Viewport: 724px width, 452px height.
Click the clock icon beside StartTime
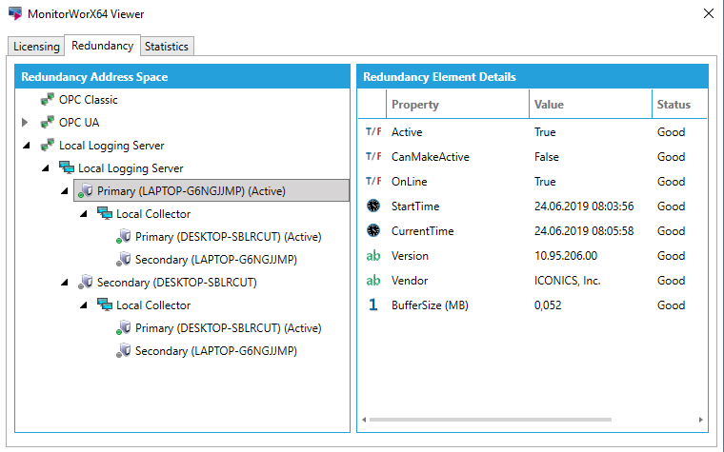pyautogui.click(x=373, y=206)
